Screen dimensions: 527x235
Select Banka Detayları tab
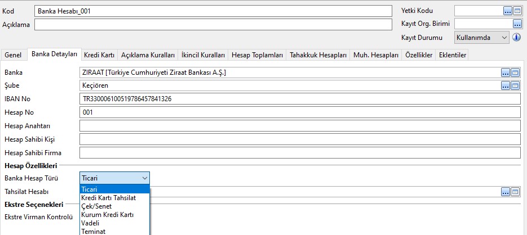(x=55, y=54)
